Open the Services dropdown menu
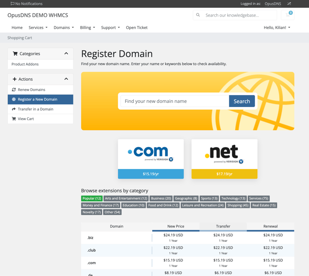The image size is (309, 276). (x=38, y=28)
